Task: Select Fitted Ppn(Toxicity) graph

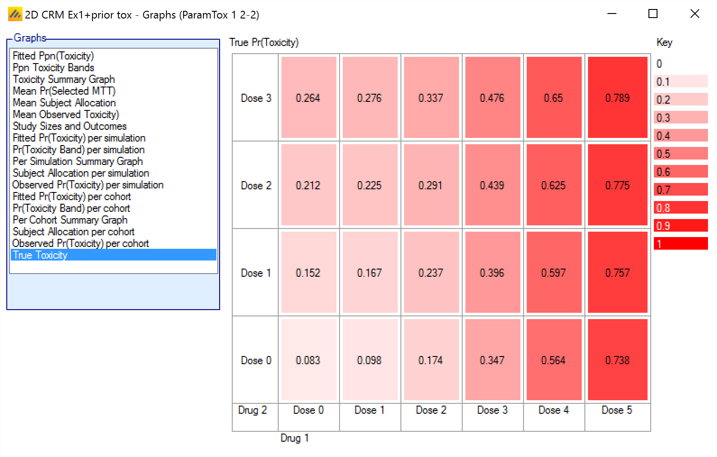Action: click(53, 56)
